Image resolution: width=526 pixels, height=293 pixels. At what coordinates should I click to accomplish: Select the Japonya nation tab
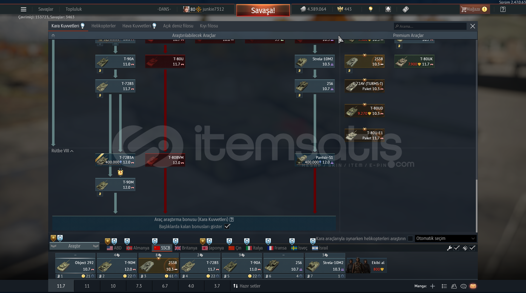pyautogui.click(x=213, y=248)
